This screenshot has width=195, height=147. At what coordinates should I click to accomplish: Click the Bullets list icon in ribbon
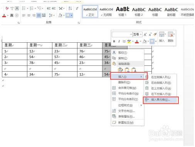[24, 8]
